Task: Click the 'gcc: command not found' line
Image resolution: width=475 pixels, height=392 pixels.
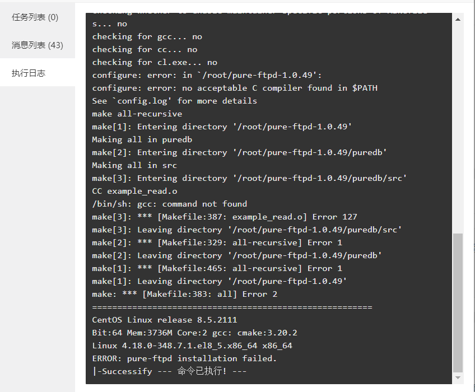Action: point(169,204)
